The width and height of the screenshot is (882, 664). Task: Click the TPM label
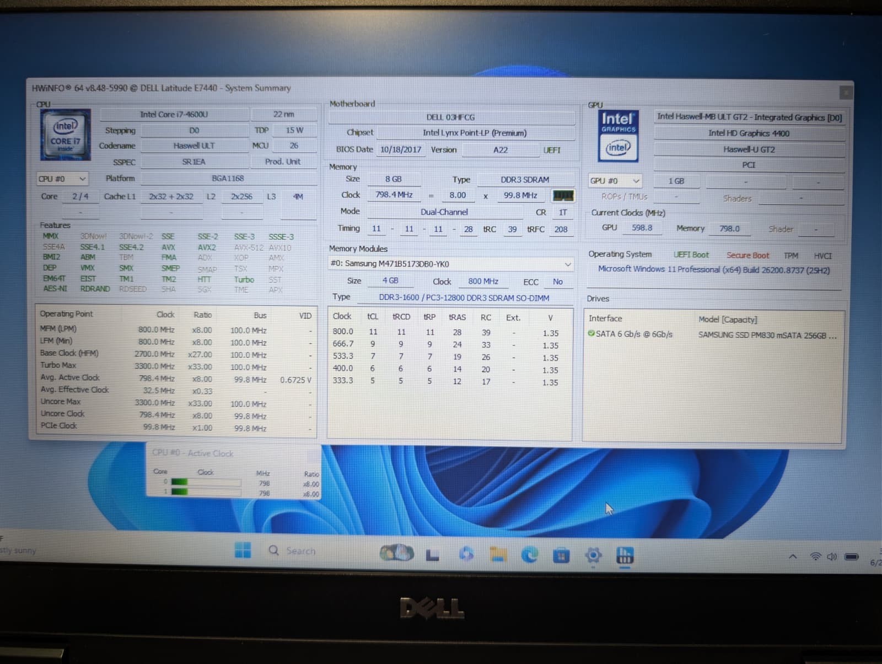[791, 255]
